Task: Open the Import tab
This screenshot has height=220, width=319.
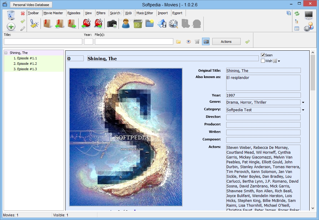Action: (163, 13)
